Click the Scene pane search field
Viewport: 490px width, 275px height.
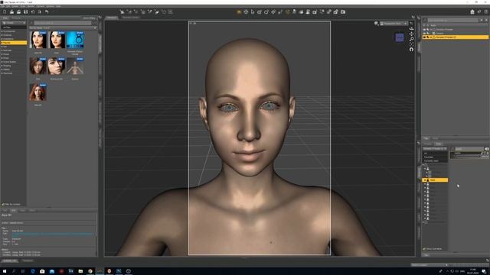452,21
